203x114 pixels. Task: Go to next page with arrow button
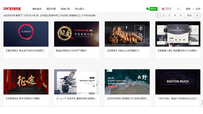click(x=197, y=16)
